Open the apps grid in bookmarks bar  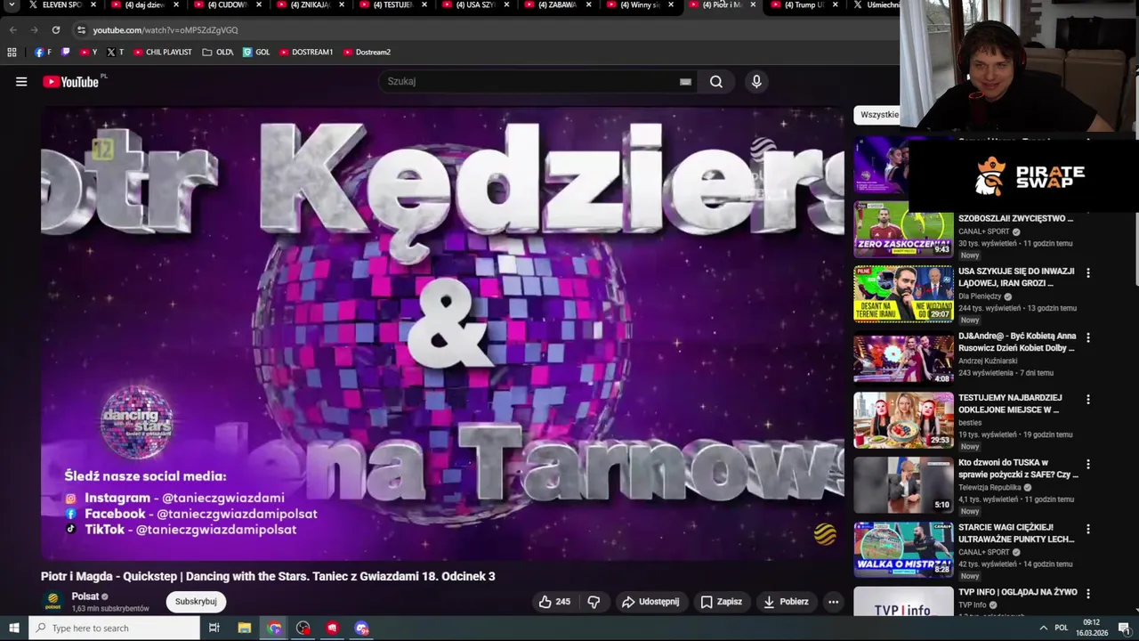(x=12, y=52)
